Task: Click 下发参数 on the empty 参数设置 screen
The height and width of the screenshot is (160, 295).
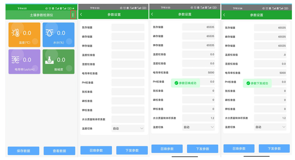Action: point(132,150)
